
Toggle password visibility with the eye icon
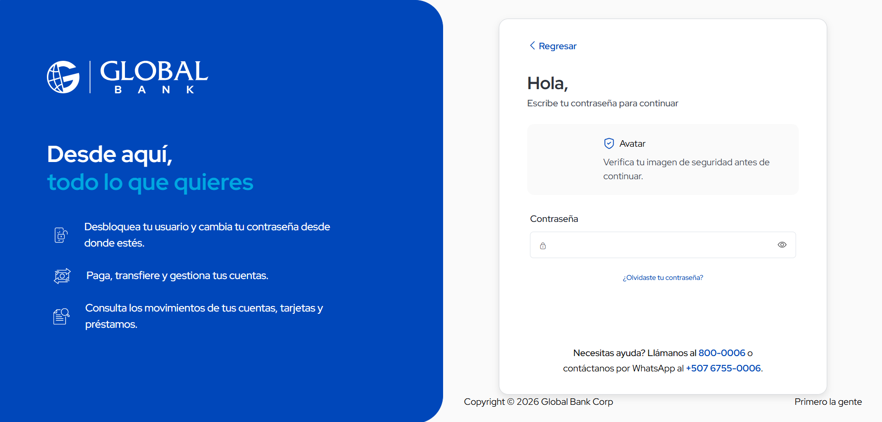click(782, 245)
